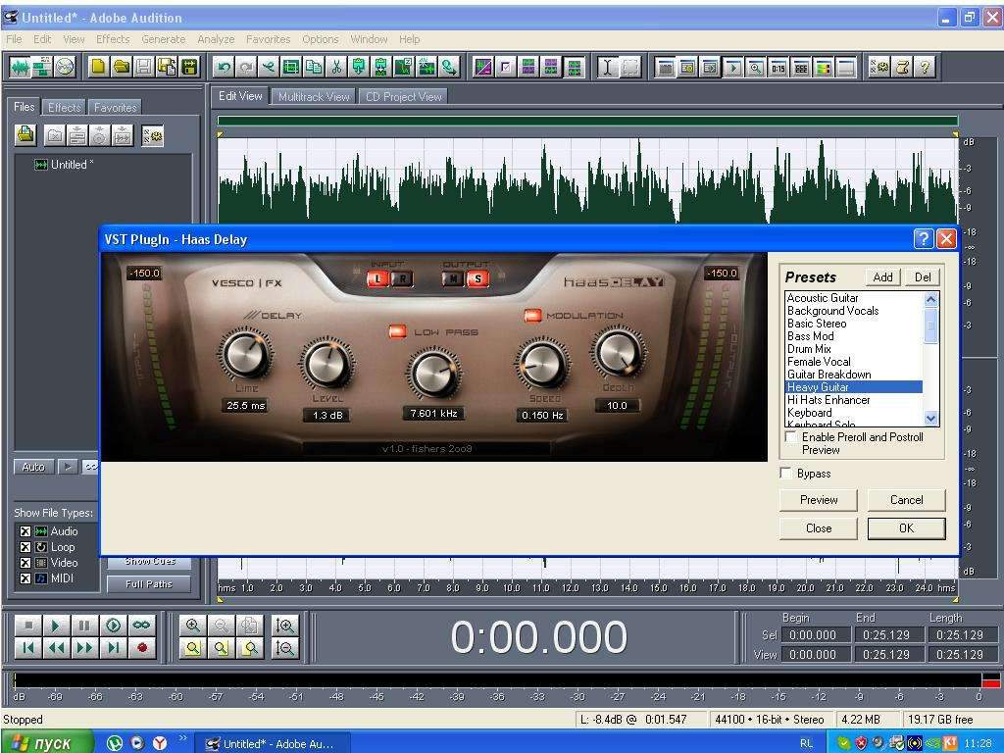Switch to the Multitrack View tab
The width and height of the screenshot is (1004, 753).
point(314,97)
